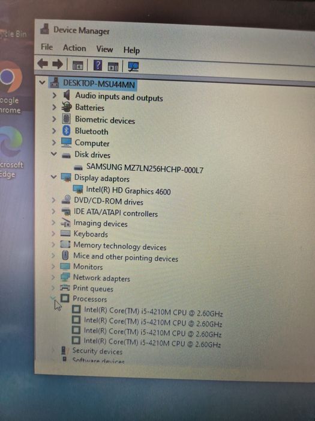Screen dimensions: 315x421
Task: Select the Imaging devices label
Action: (x=100, y=223)
